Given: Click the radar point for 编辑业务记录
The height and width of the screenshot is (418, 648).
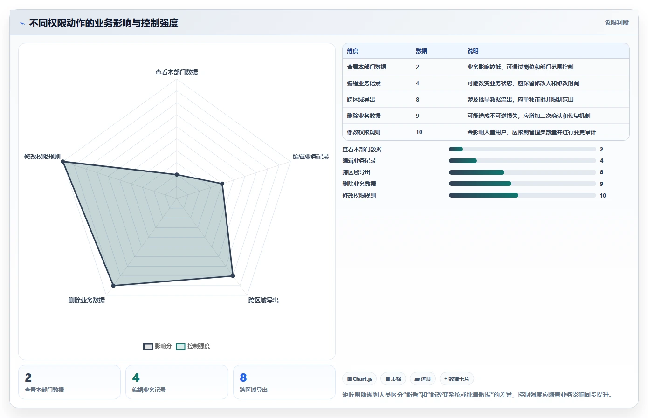Looking at the screenshot, I should pos(222,184).
